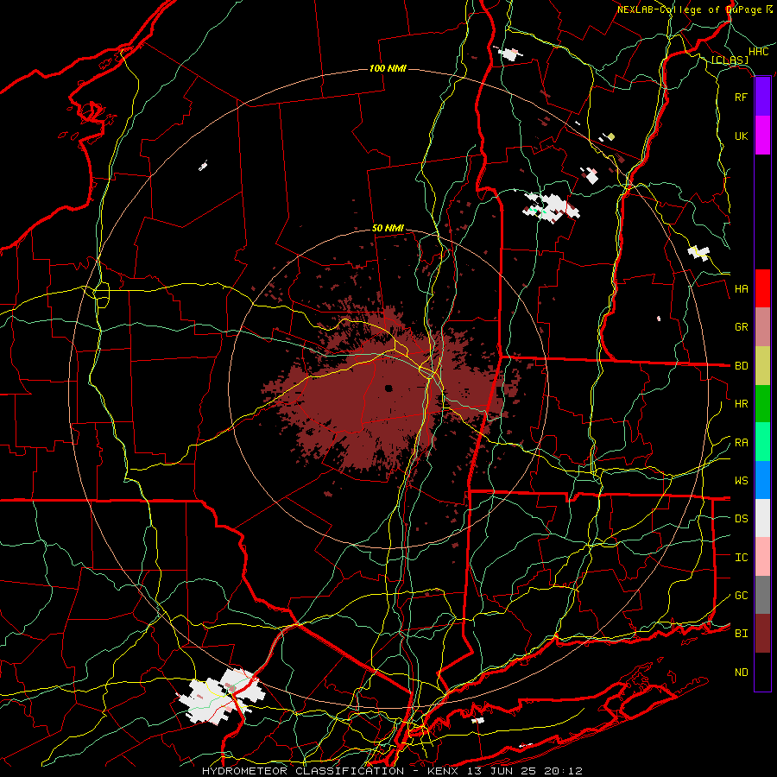Click the 100 NMI range ring label
The height and width of the screenshot is (777, 777).
pos(388,68)
